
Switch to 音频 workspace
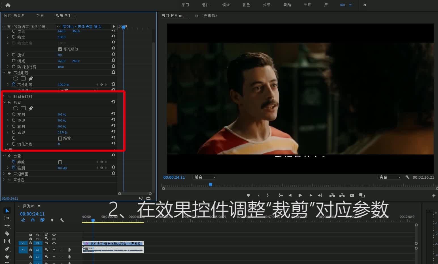287,5
